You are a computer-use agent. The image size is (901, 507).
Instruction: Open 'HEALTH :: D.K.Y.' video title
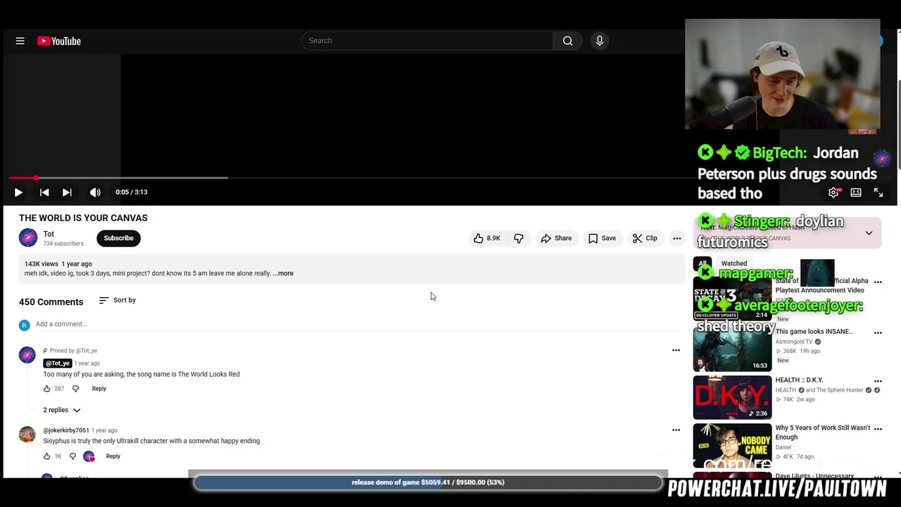point(800,380)
